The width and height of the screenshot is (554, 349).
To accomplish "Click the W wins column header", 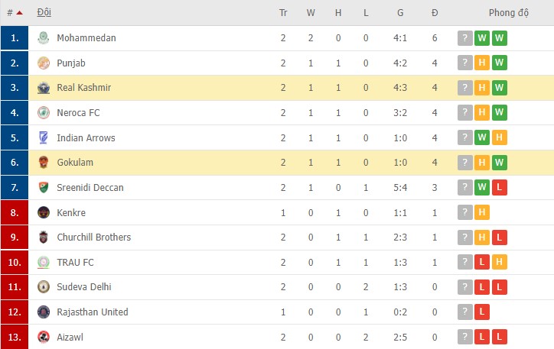I will coord(311,13).
